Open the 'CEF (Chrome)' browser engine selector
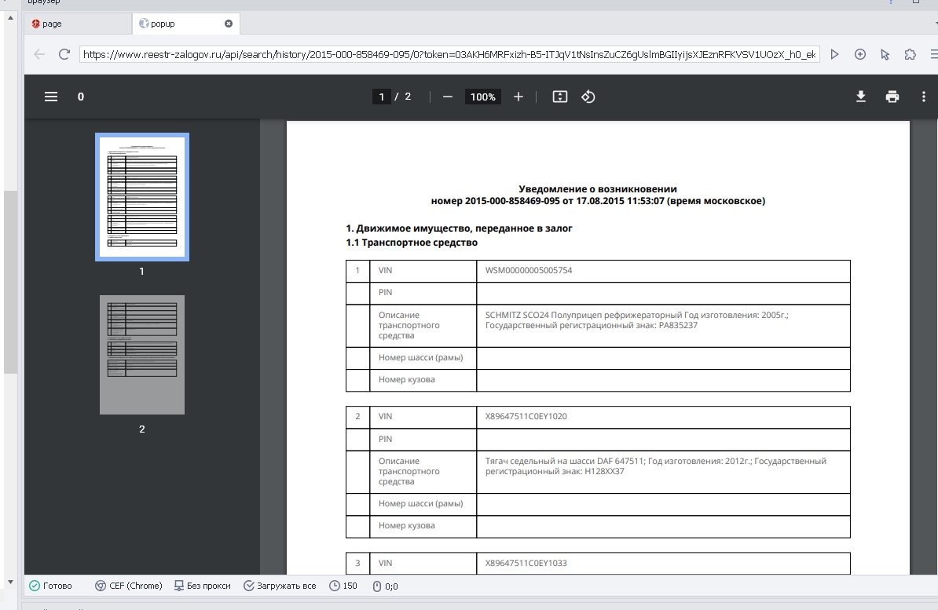Screen dimensions: 938x610 128,586
